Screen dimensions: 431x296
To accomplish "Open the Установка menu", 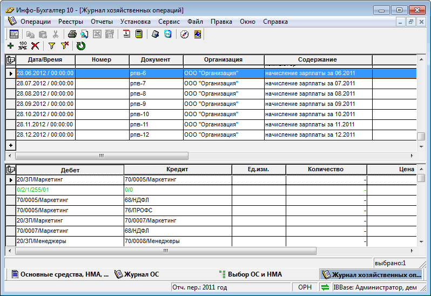I will click(135, 22).
